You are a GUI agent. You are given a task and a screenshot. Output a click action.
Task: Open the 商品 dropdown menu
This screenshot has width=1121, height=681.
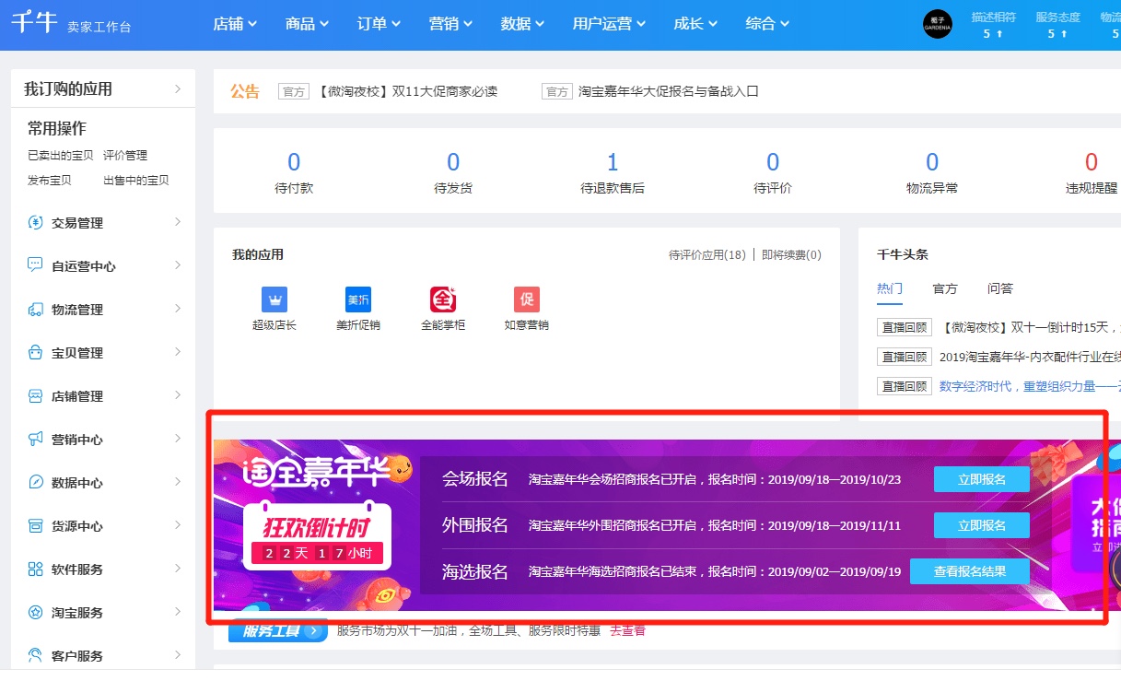pyautogui.click(x=307, y=24)
